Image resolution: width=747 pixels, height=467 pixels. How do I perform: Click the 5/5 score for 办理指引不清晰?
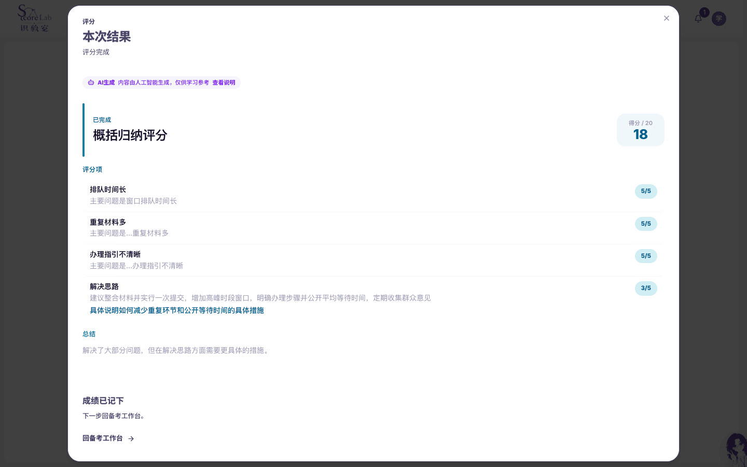point(646,256)
